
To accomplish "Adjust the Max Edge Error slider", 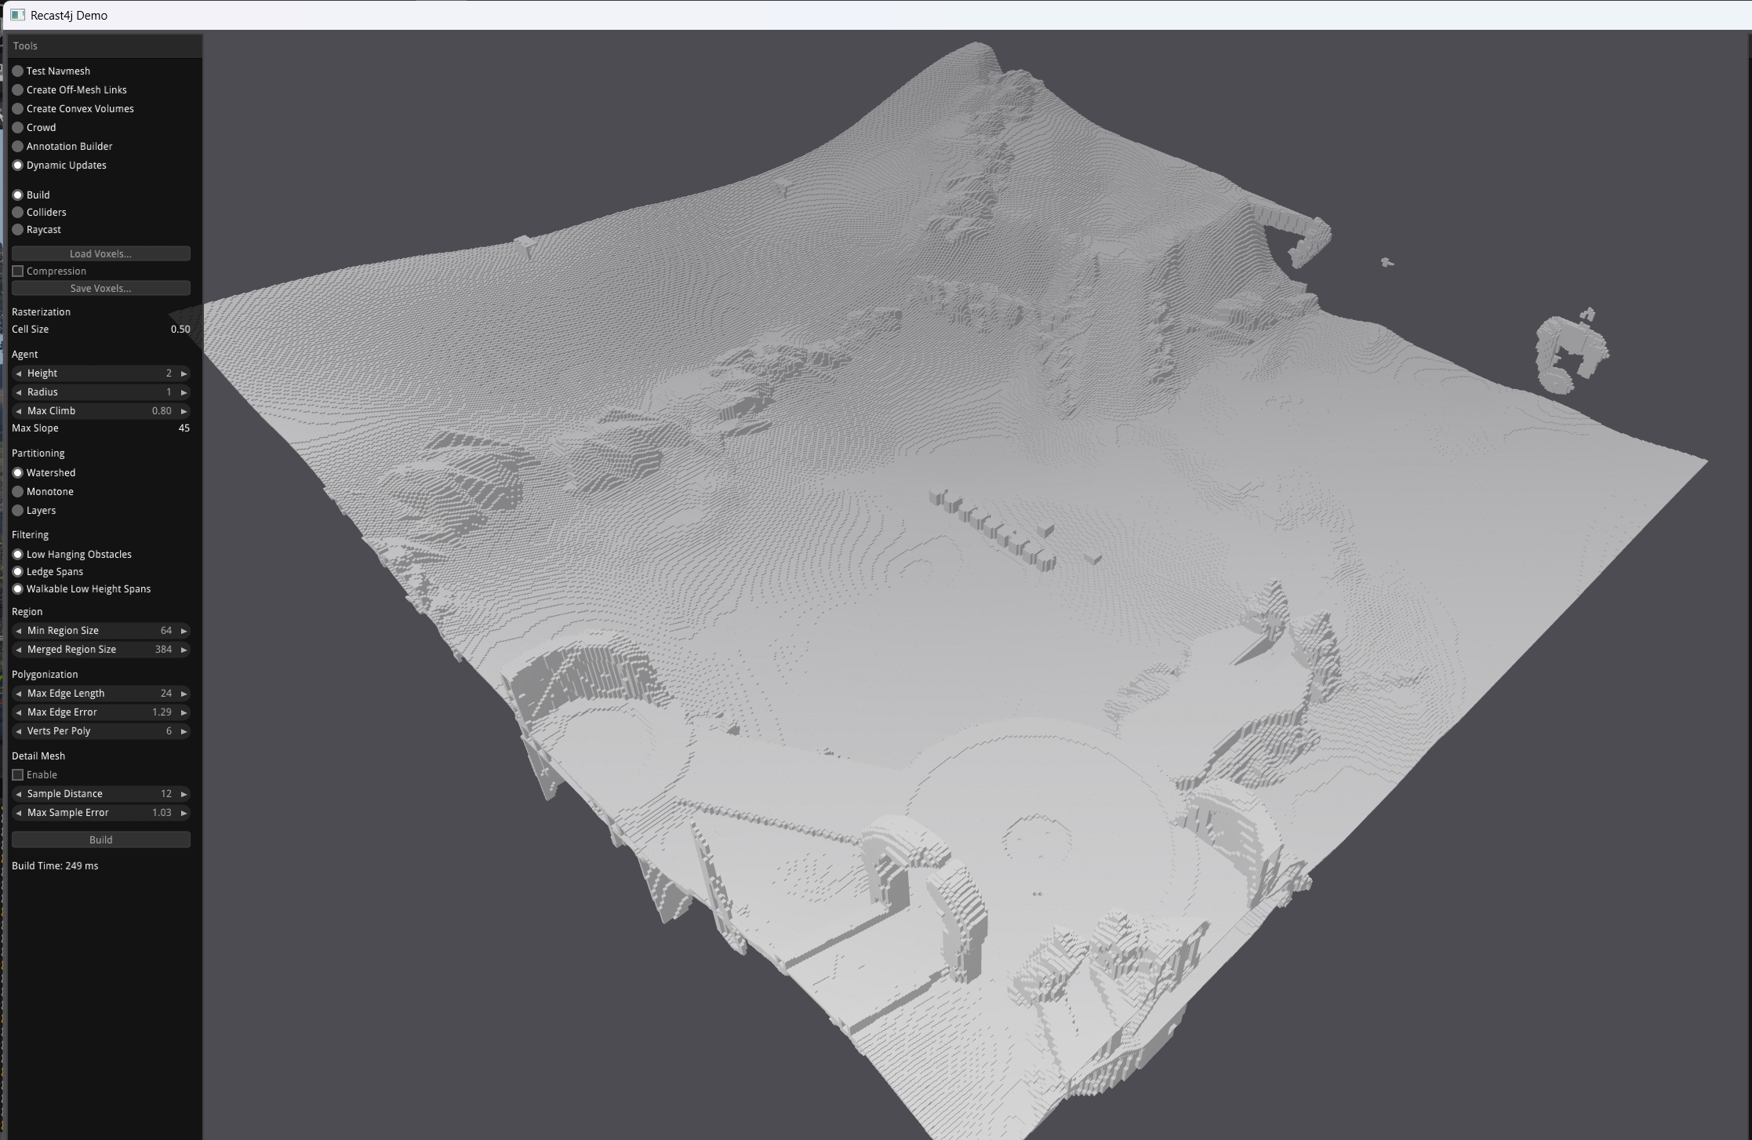I will click(100, 712).
